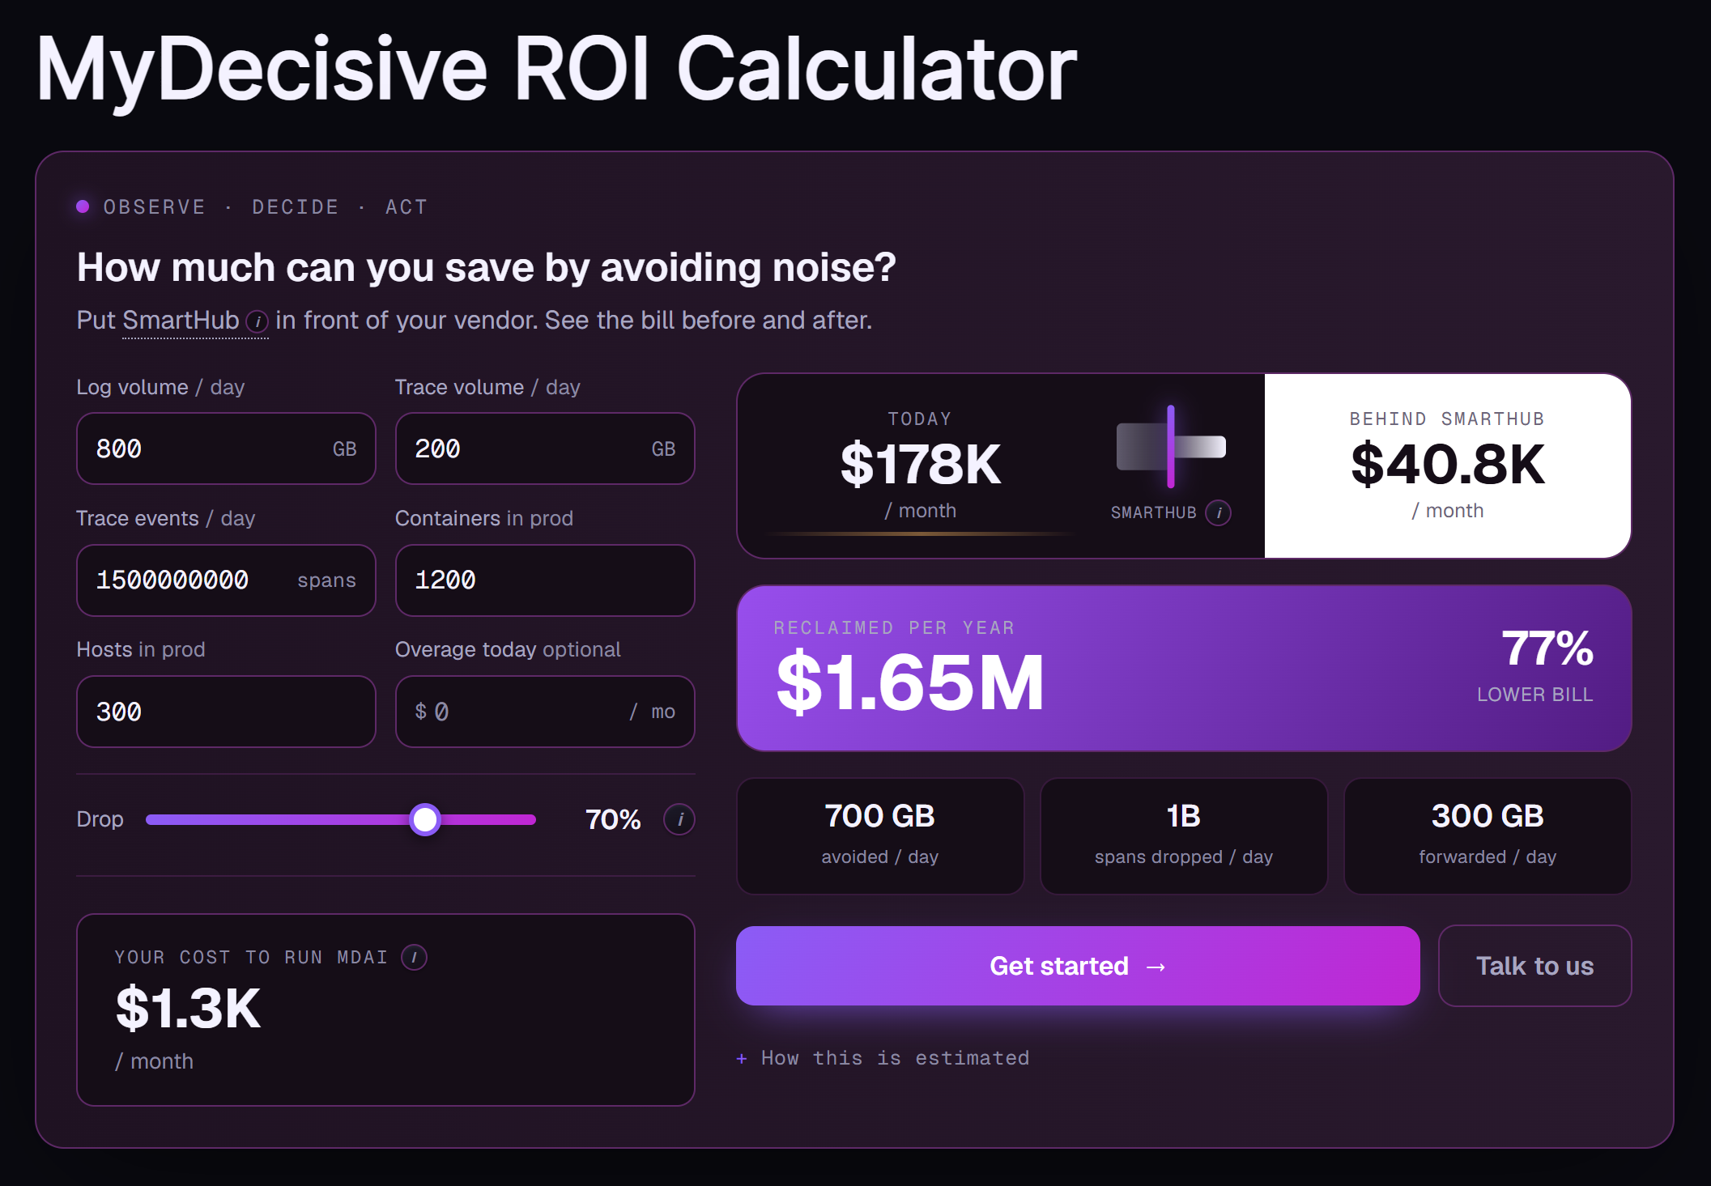Click the Trace events spans input
The width and height of the screenshot is (1711, 1186).
(x=226, y=580)
